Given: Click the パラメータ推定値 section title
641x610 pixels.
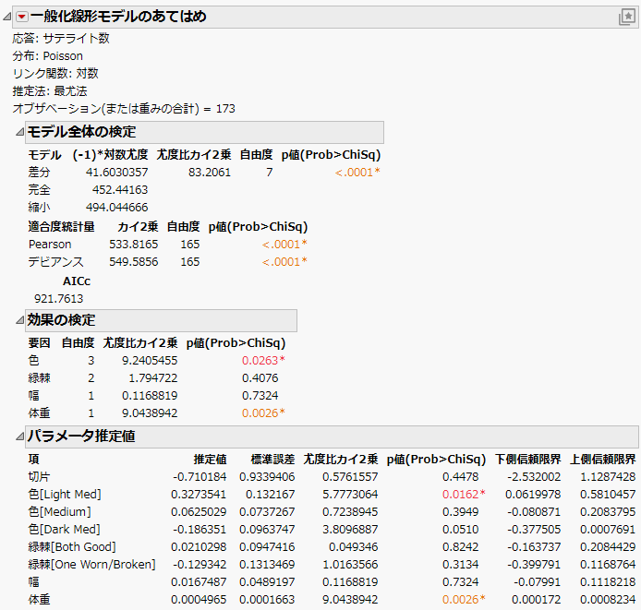Looking at the screenshot, I should tap(81, 436).
